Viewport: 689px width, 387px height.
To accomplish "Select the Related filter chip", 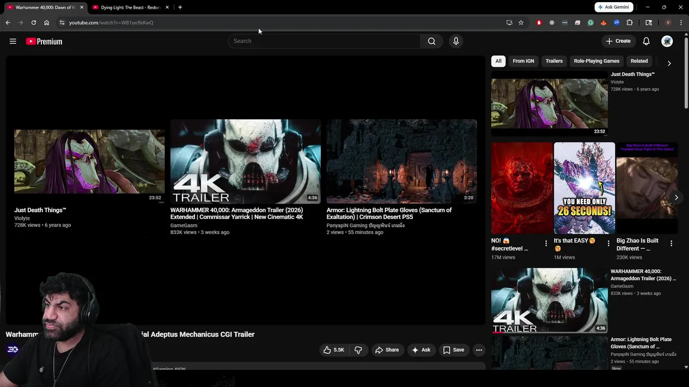I will pos(639,61).
